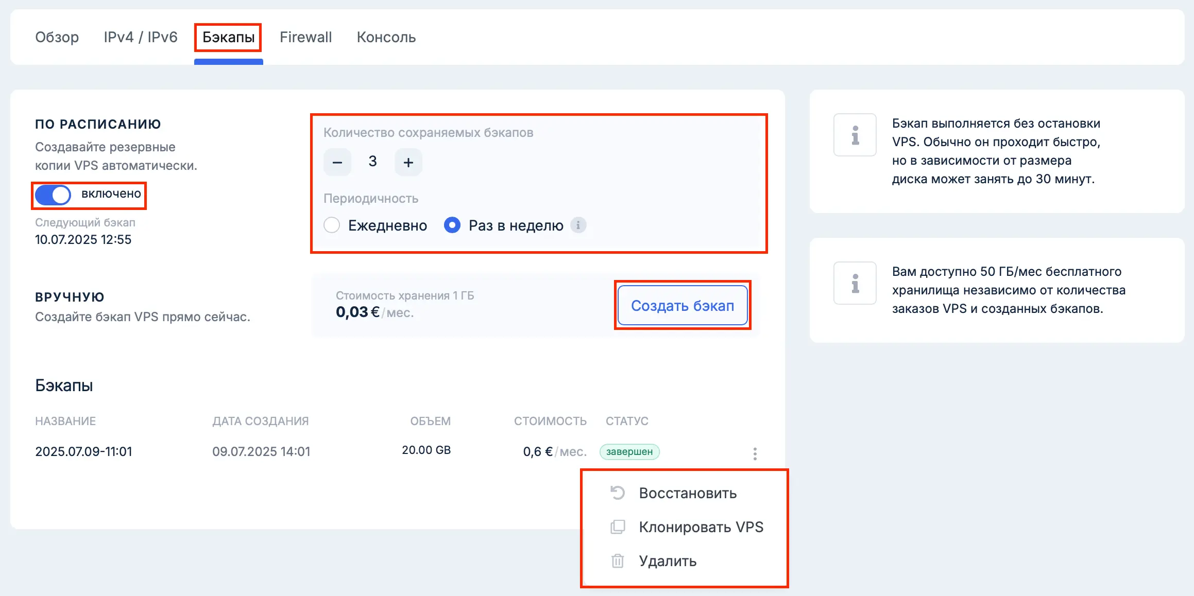Open three-dot menu for backup row
Image resolution: width=1194 pixels, height=596 pixels.
[755, 453]
